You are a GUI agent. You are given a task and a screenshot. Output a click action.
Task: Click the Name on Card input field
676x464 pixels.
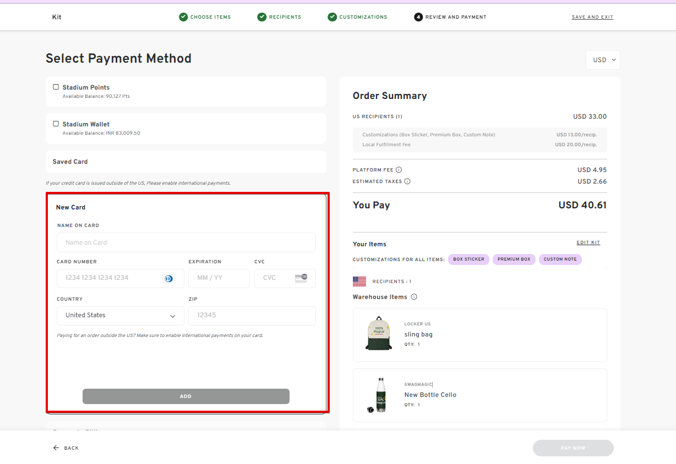[x=186, y=242]
